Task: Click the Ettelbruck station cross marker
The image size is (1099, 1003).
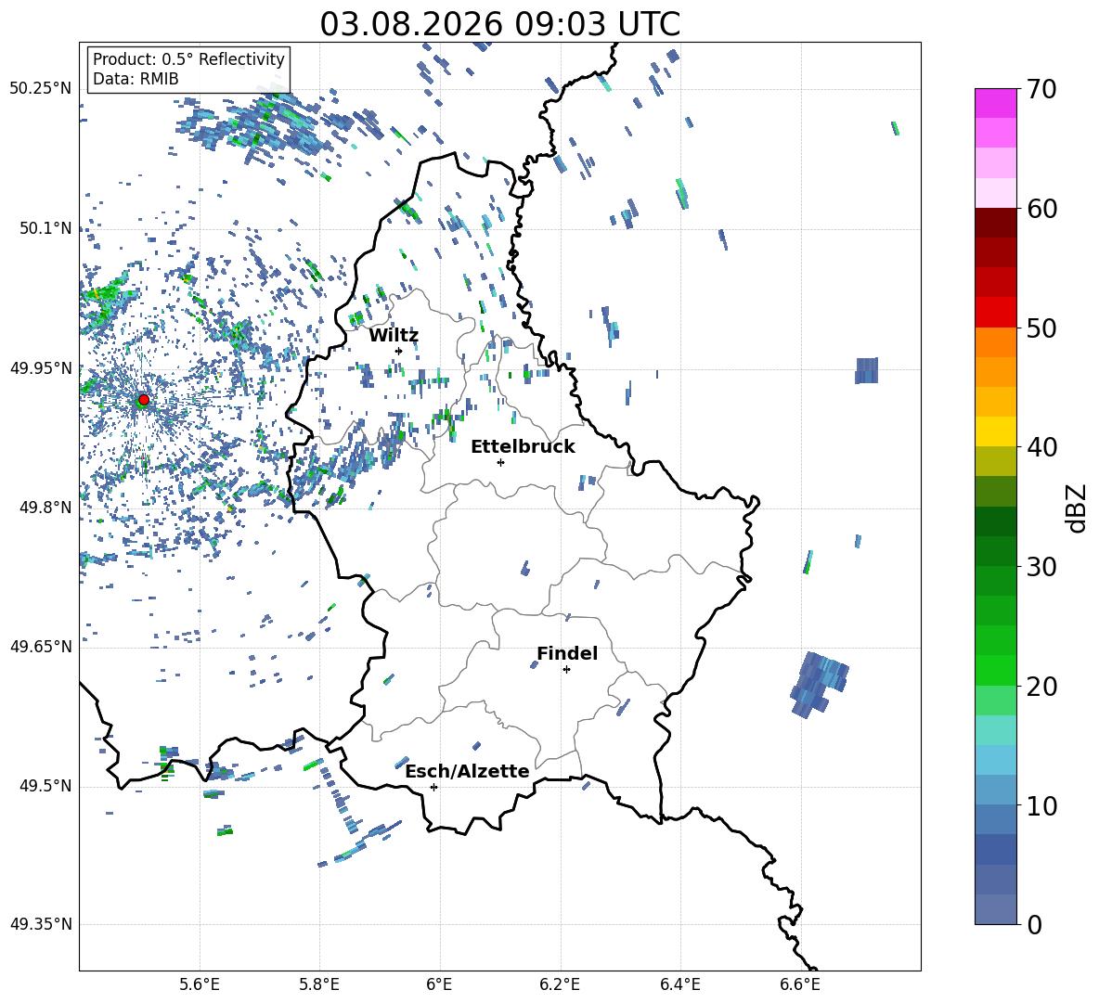Action: (500, 462)
